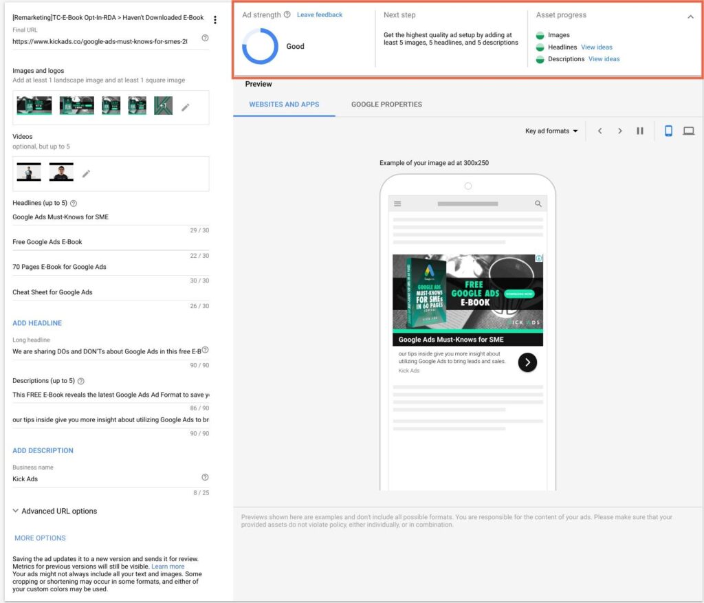Click ADD HEADLINE
The height and width of the screenshot is (603, 704).
tap(37, 323)
